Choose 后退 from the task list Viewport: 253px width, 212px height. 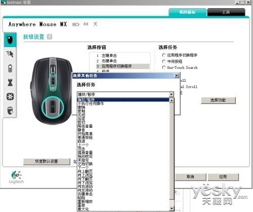click(x=123, y=119)
